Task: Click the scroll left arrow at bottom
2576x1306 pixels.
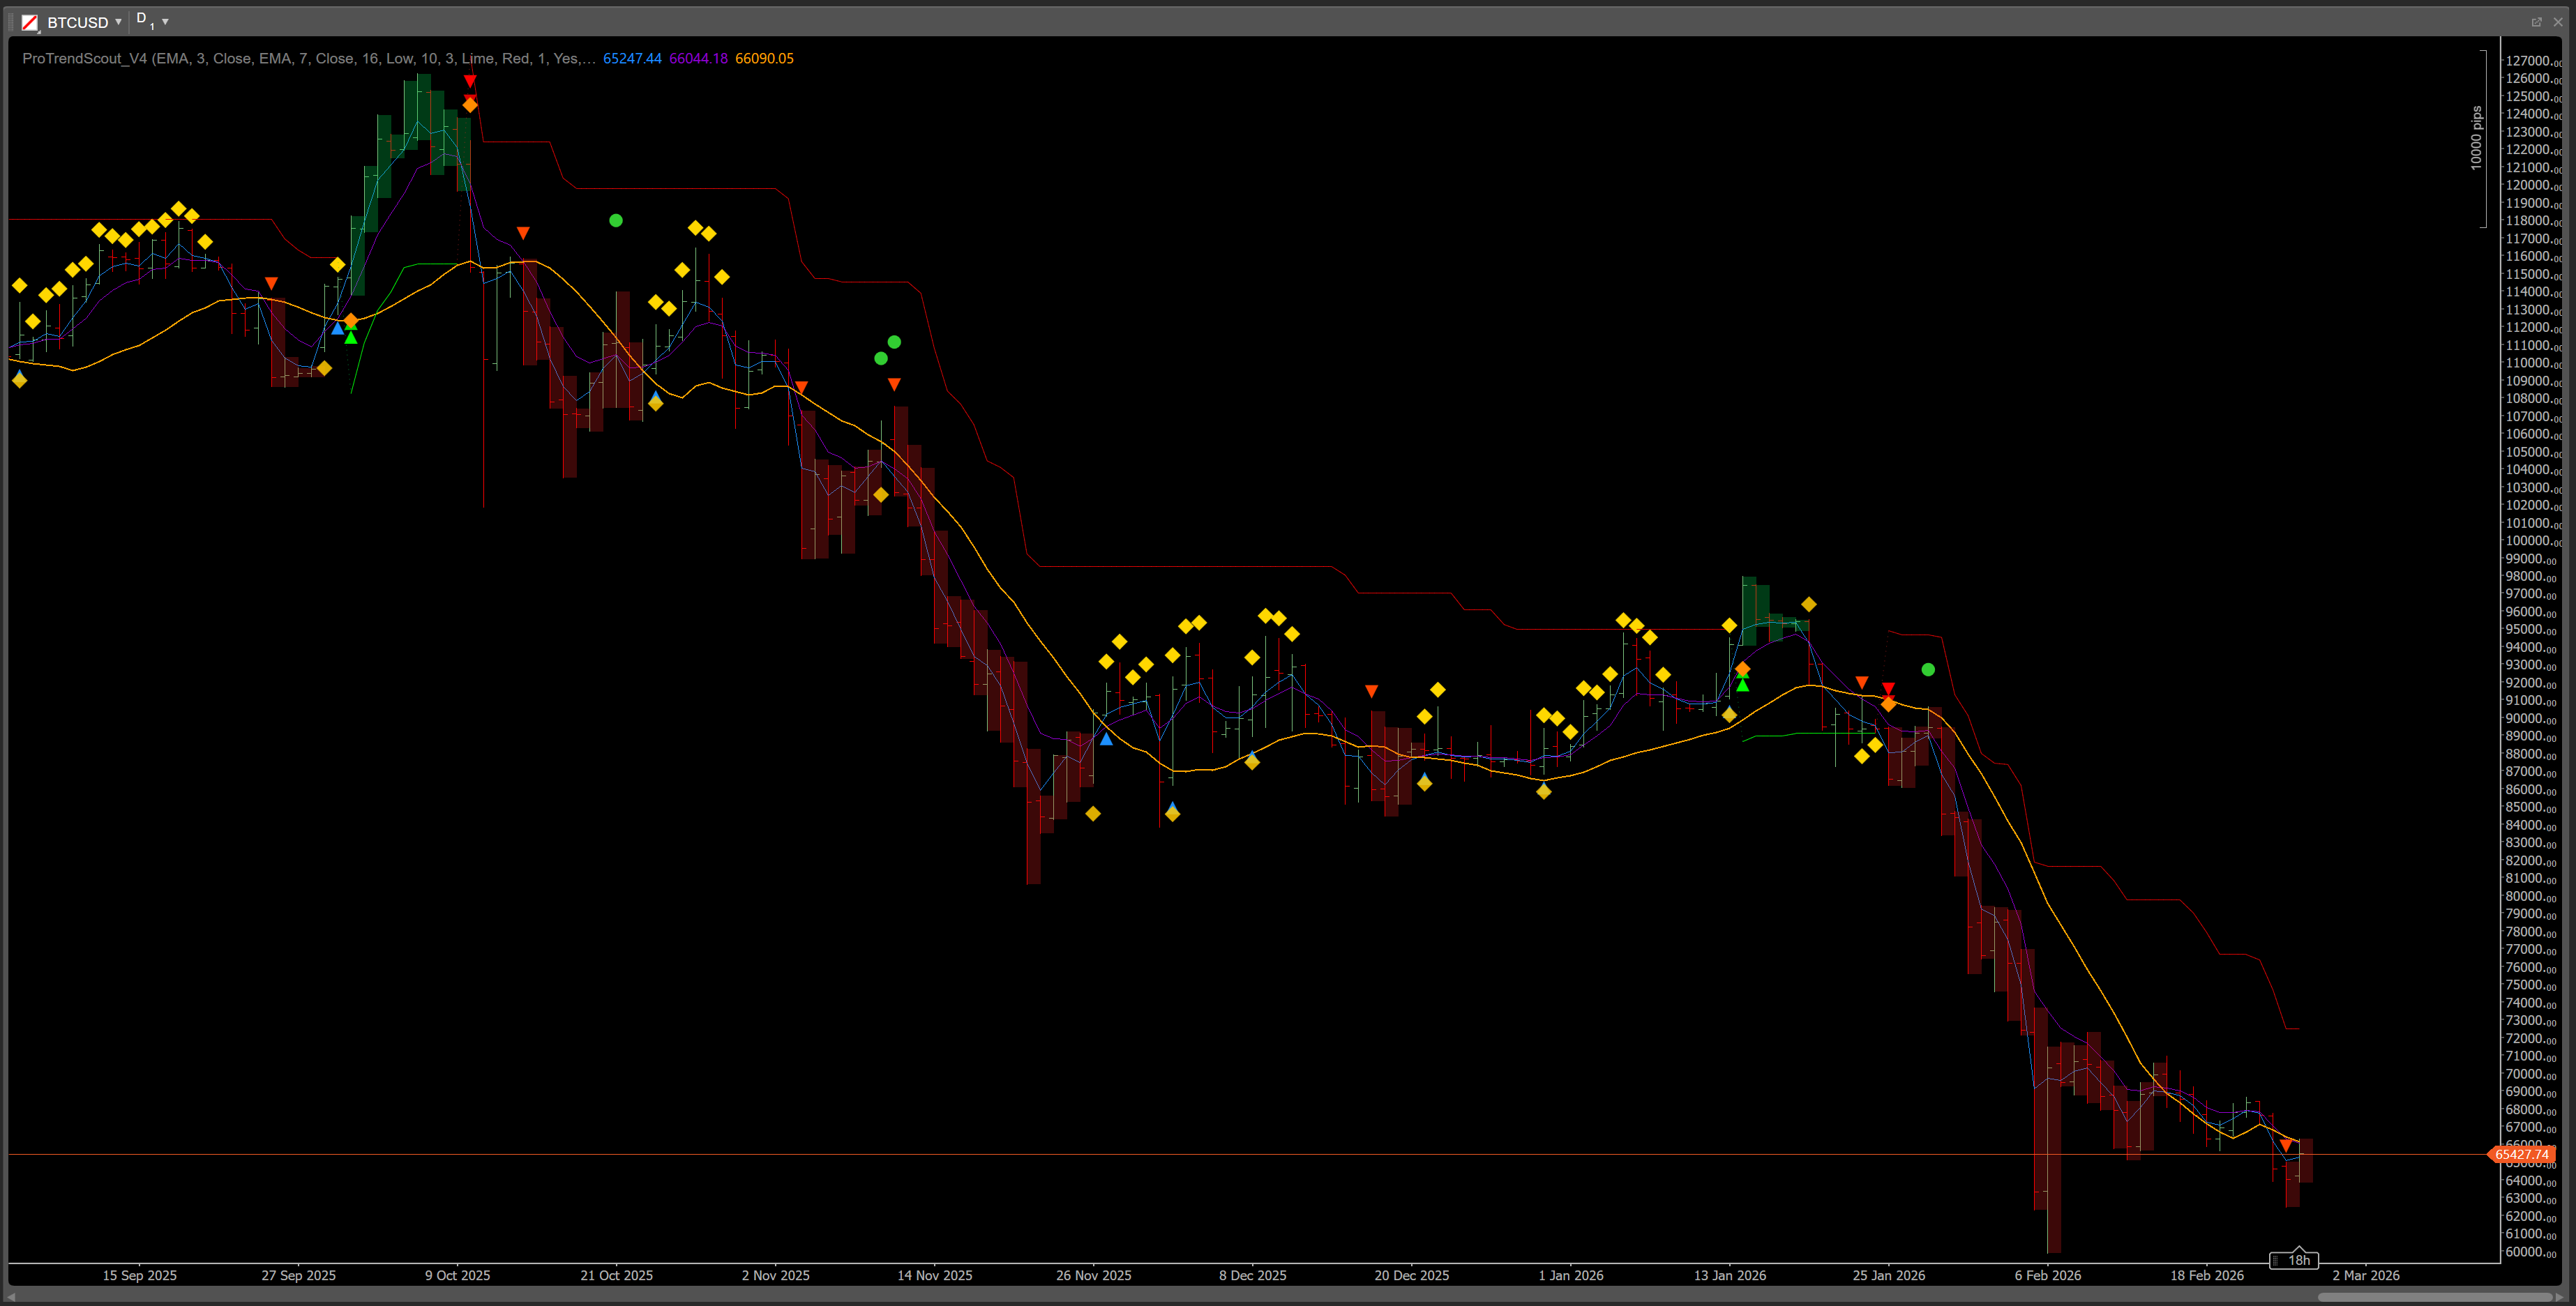Action: pos(12,1297)
